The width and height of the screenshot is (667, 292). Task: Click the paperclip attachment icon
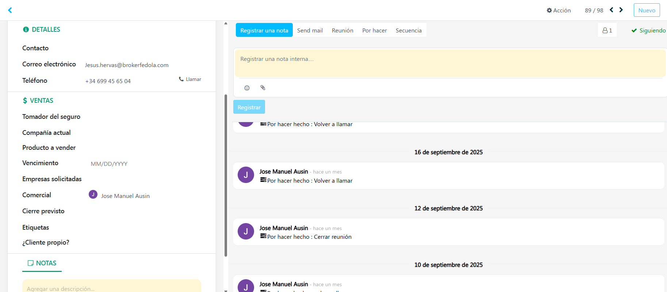pos(262,88)
